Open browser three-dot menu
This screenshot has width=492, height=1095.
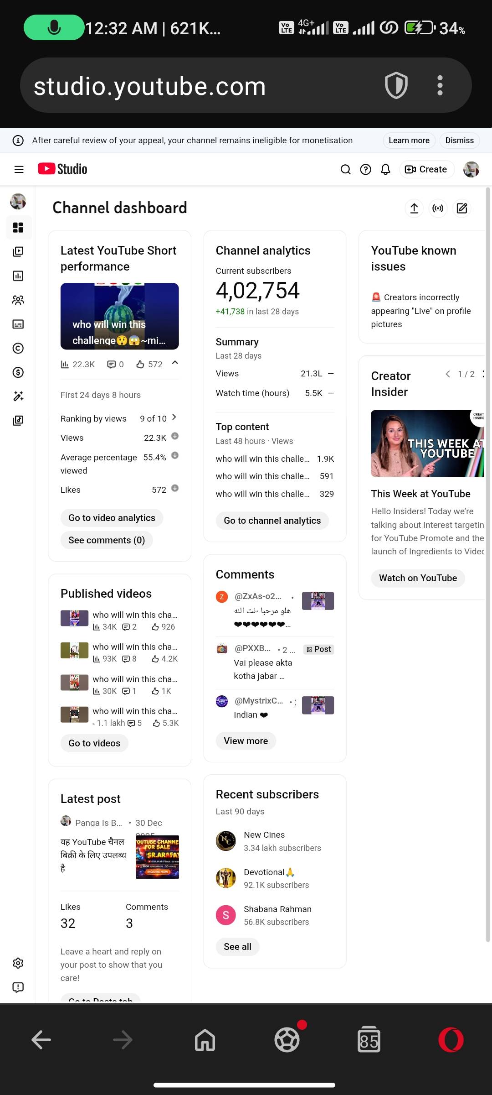click(x=440, y=86)
